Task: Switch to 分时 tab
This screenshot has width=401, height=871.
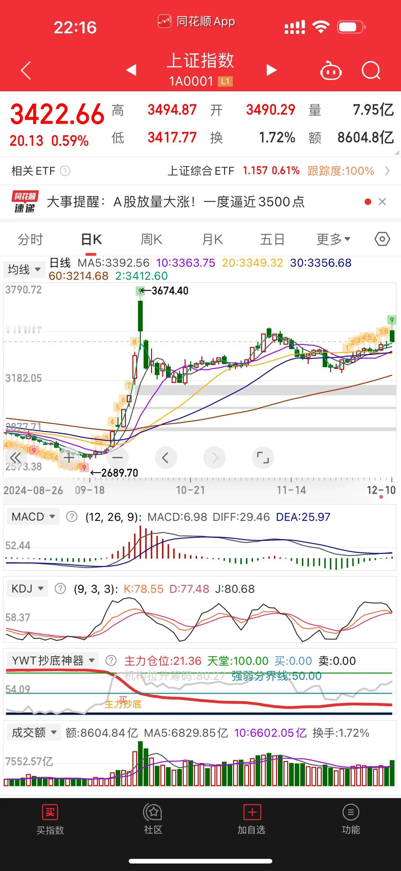Action: click(30, 239)
